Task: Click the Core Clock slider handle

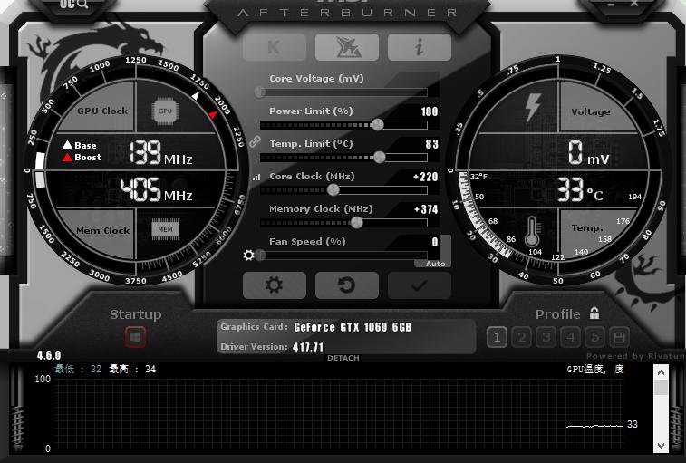Action: coord(333,189)
